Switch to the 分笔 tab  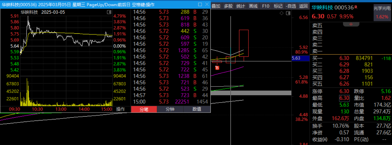pos(144,109)
